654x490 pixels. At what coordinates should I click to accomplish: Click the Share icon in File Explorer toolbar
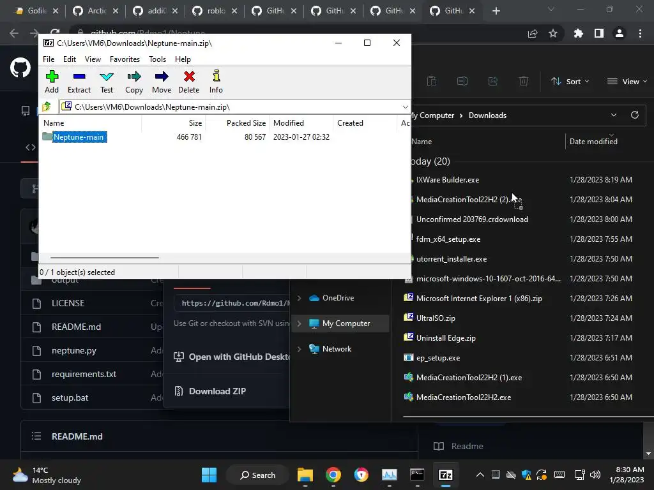493,81
